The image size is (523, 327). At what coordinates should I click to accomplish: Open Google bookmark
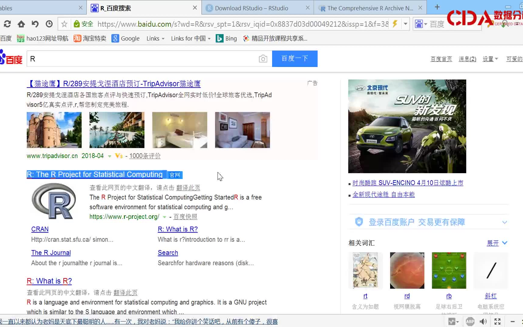tap(126, 38)
